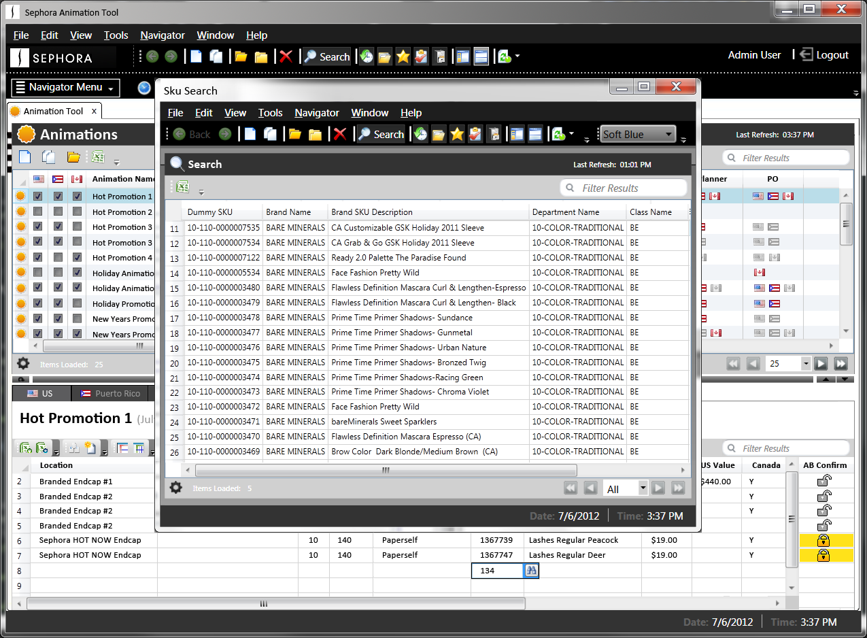Click the copy documents icon in main toolbar

(216, 56)
